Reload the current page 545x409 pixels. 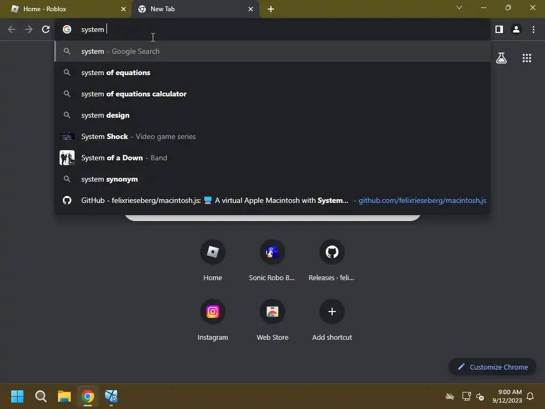tap(46, 30)
